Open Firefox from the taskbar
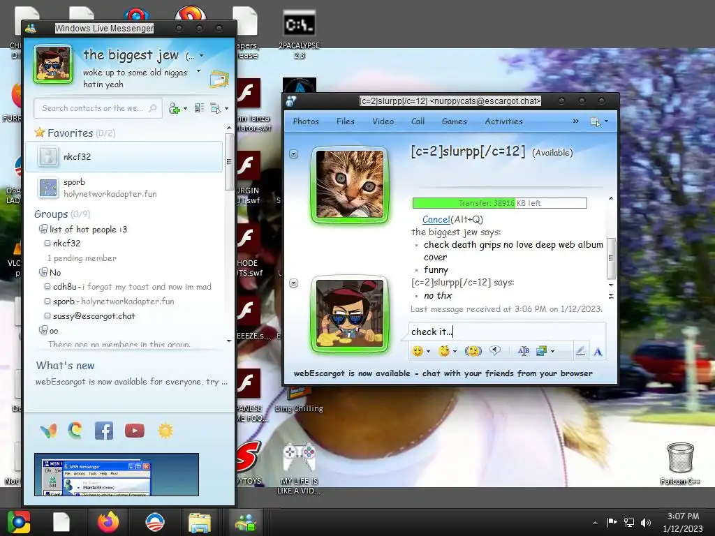Viewport: 715px width, 536px height. point(108,522)
